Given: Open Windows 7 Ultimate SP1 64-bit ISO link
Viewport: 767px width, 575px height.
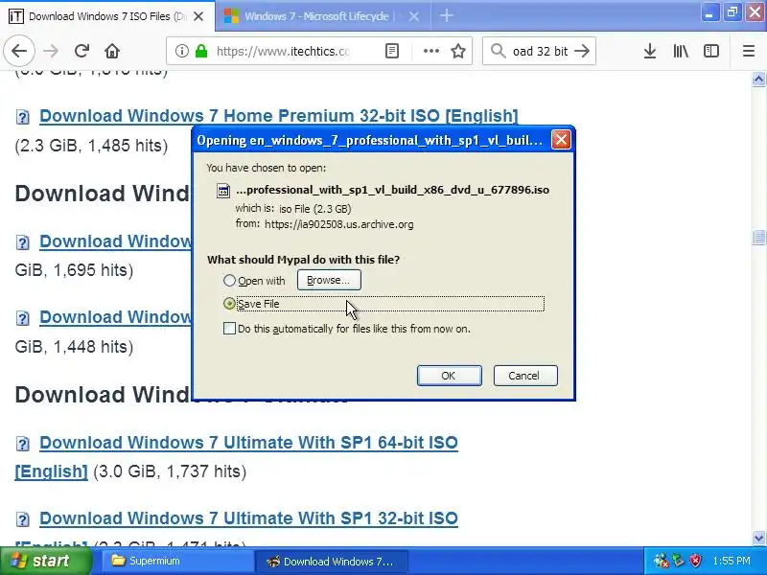Looking at the screenshot, I should pyautogui.click(x=248, y=443).
